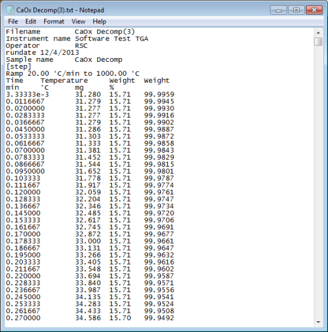Maximize the Notepad window

click(296, 10)
